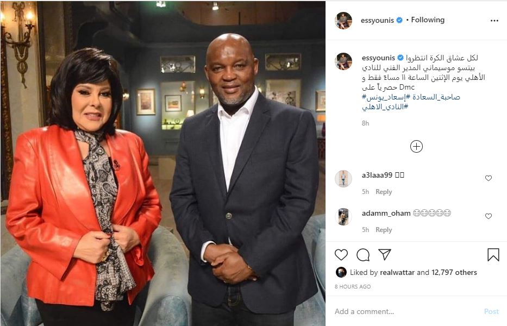
Task: Open the three-dot more options menu
Action: click(494, 21)
